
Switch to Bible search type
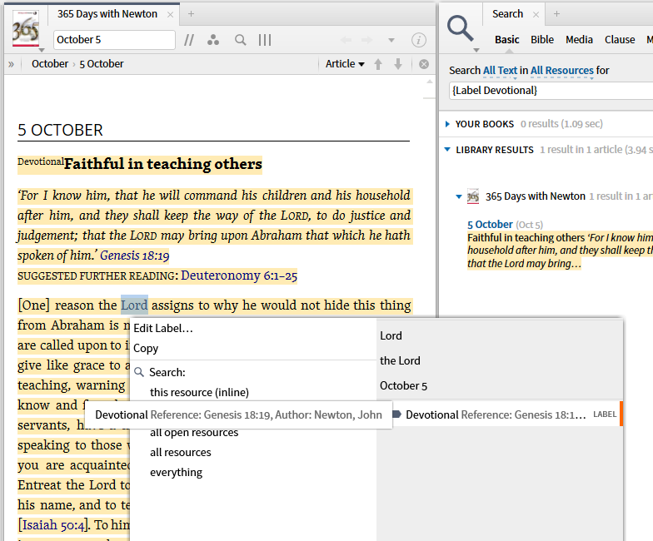click(542, 40)
